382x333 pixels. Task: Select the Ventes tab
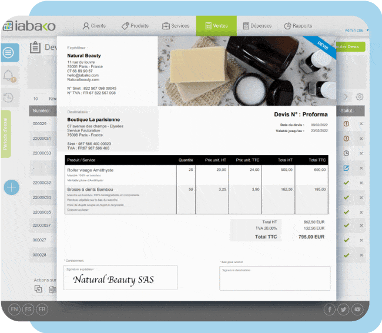point(216,26)
